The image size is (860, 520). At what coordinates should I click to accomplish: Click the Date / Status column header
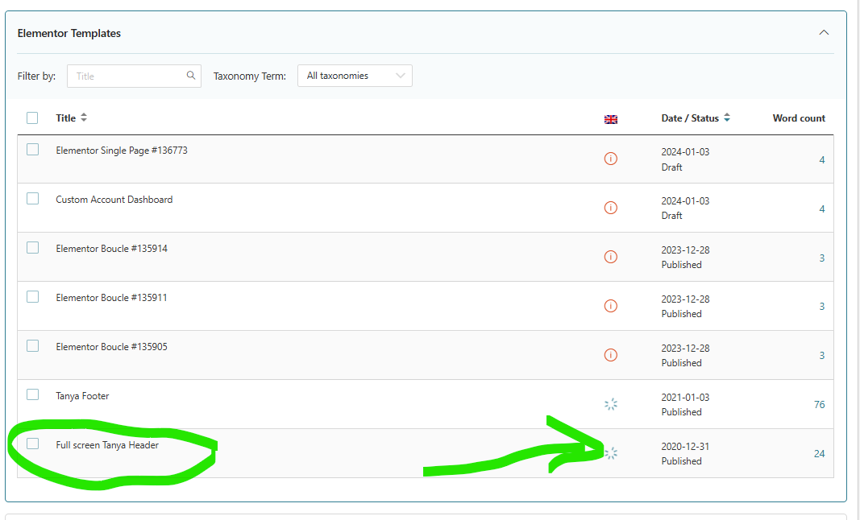pyautogui.click(x=690, y=118)
